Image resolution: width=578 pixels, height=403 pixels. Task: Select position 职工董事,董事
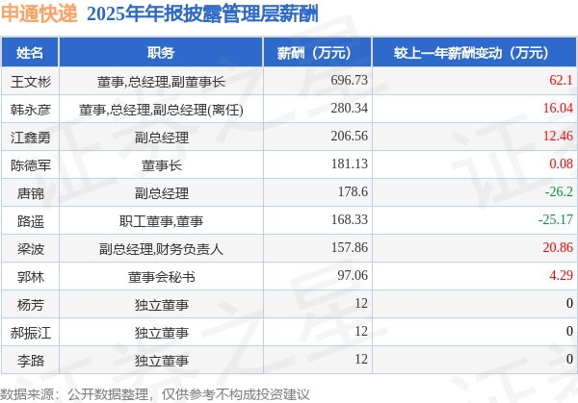pyautogui.click(x=161, y=221)
